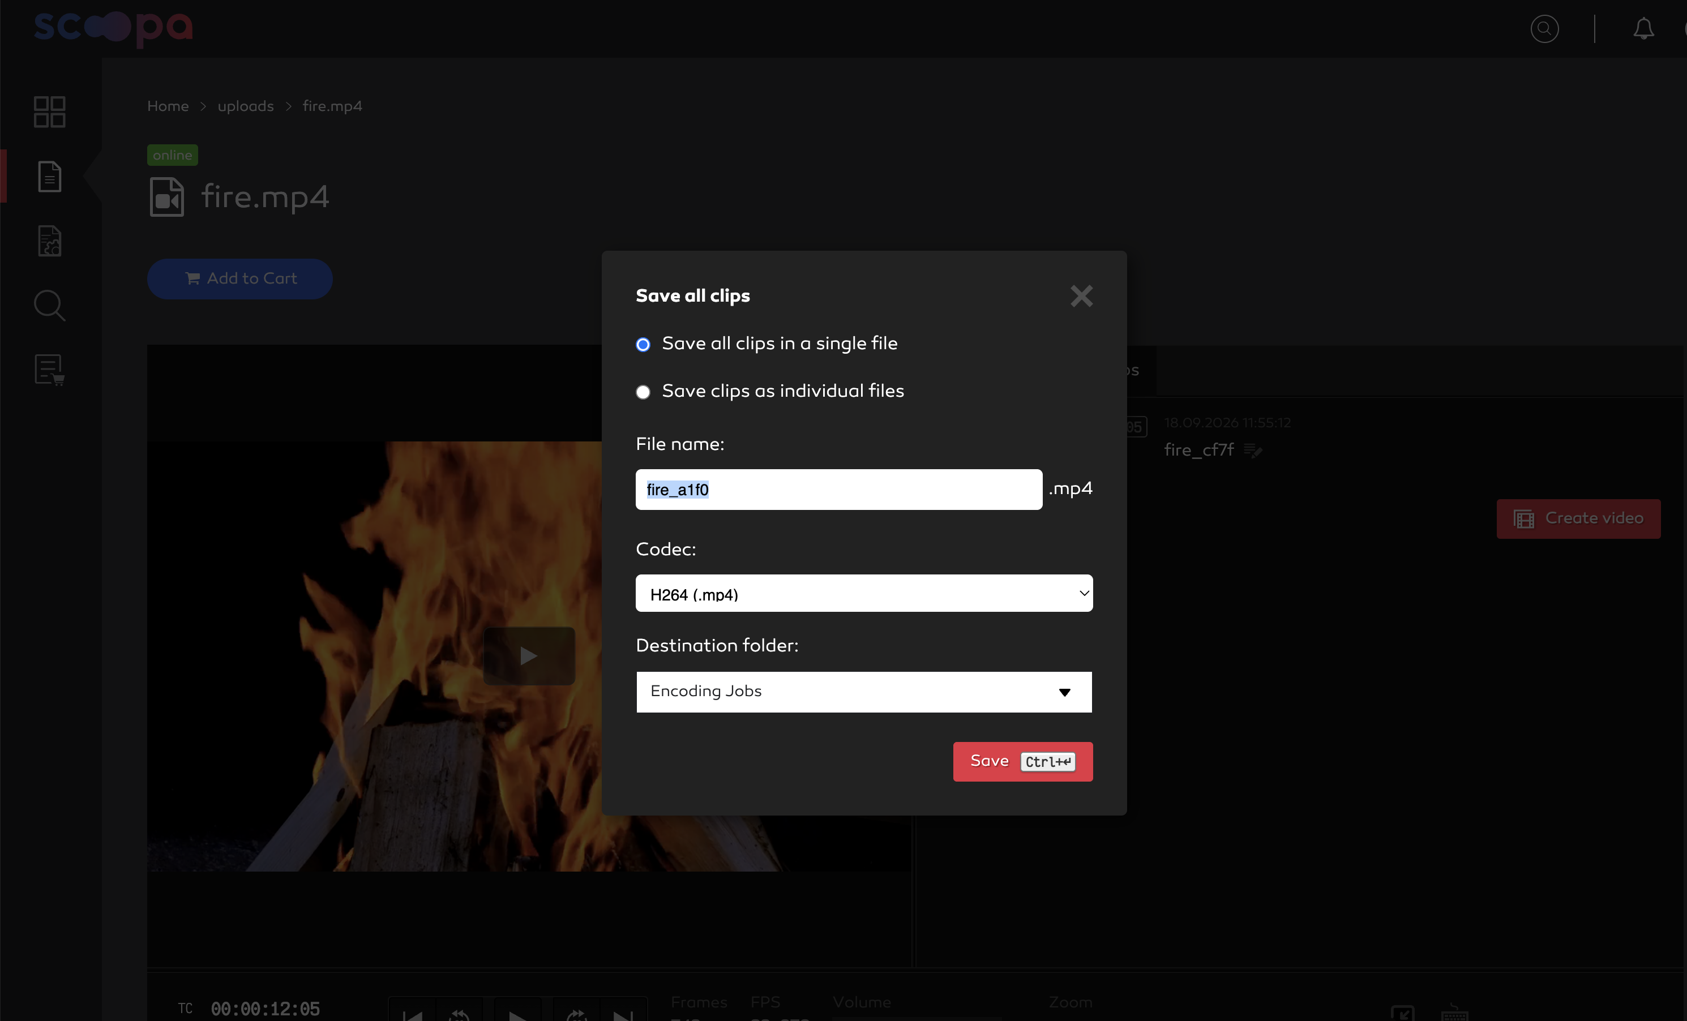The width and height of the screenshot is (1687, 1021).
Task: Click the Create video button
Action: coord(1578,519)
